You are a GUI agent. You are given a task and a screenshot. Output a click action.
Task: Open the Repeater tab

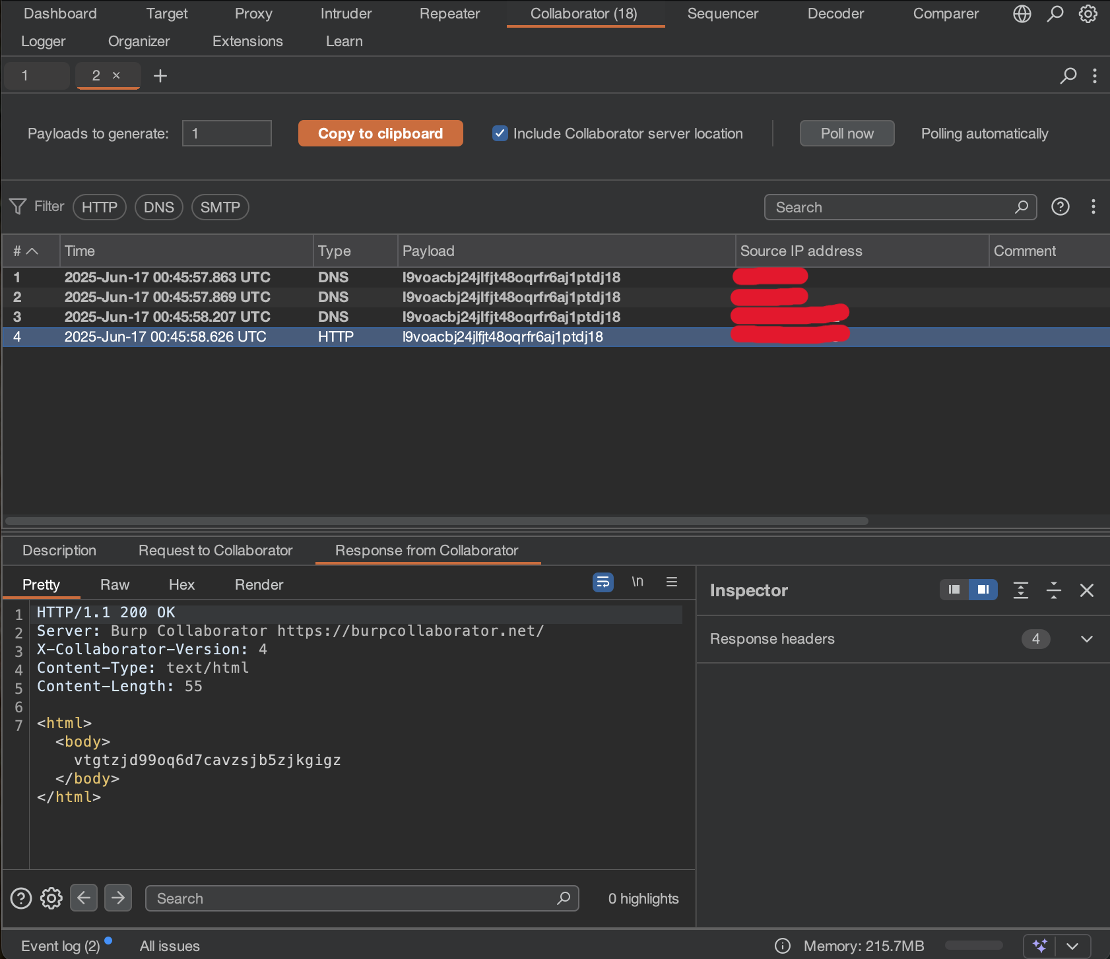coord(449,14)
